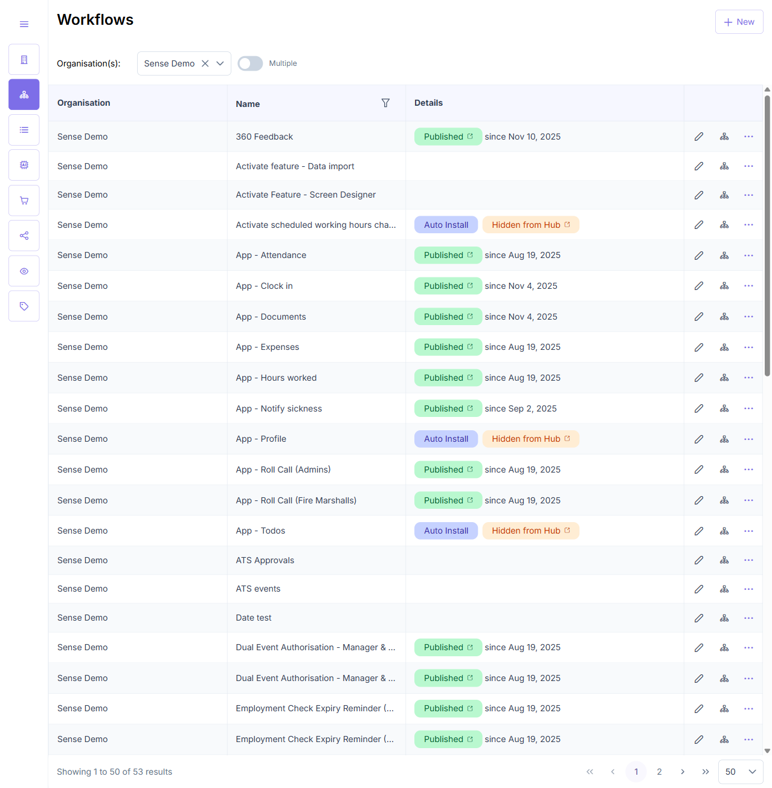Click the building organisations sidebar icon
Screen dimensions: 772x788
(24, 60)
